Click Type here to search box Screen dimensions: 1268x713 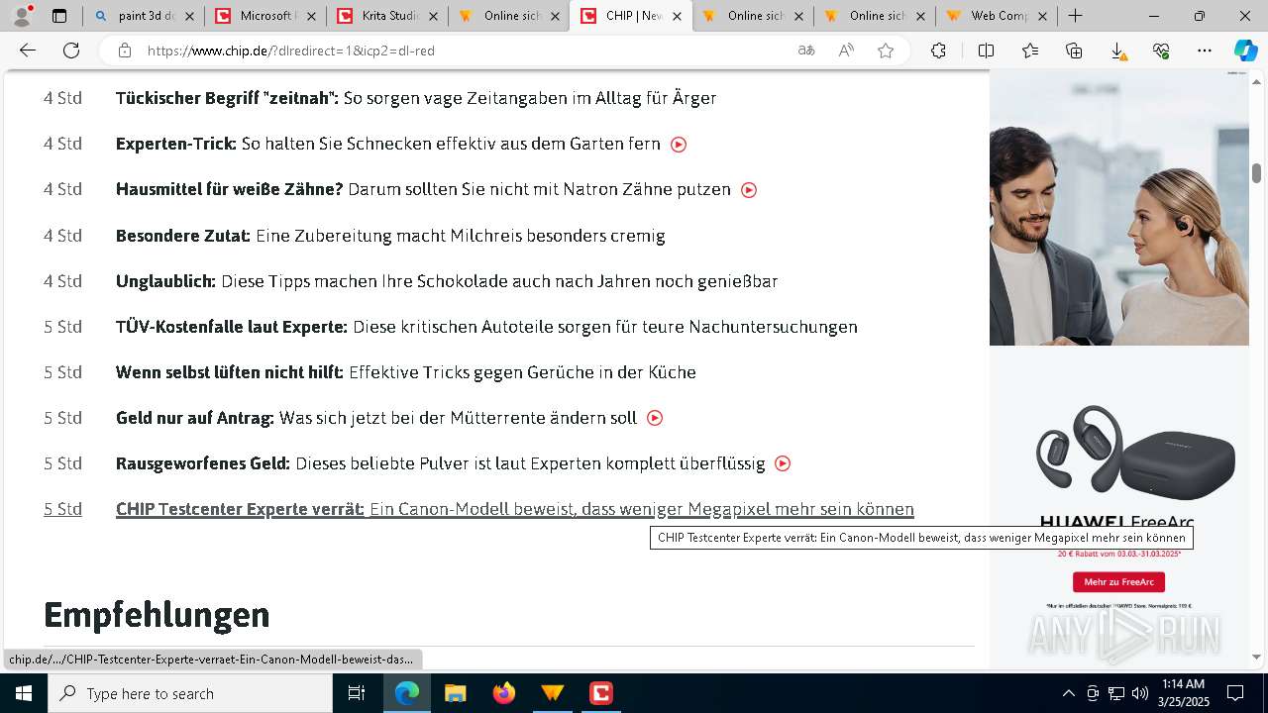pos(190,693)
